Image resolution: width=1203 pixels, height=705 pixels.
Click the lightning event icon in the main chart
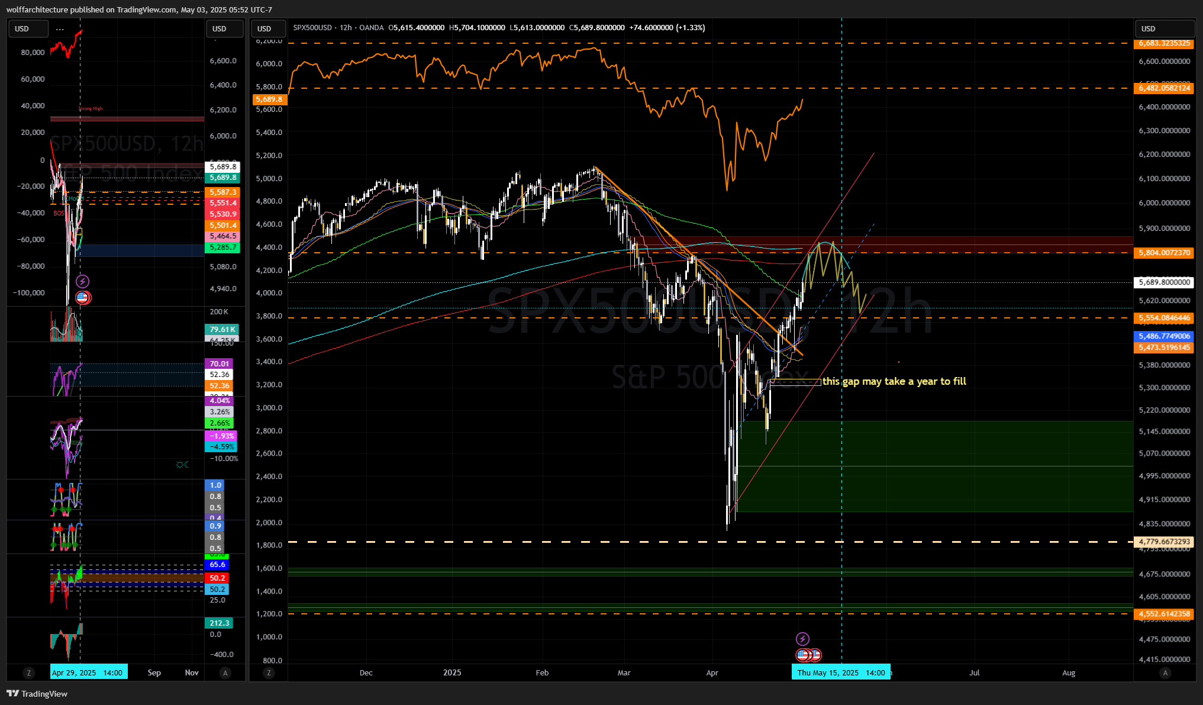tap(802, 639)
